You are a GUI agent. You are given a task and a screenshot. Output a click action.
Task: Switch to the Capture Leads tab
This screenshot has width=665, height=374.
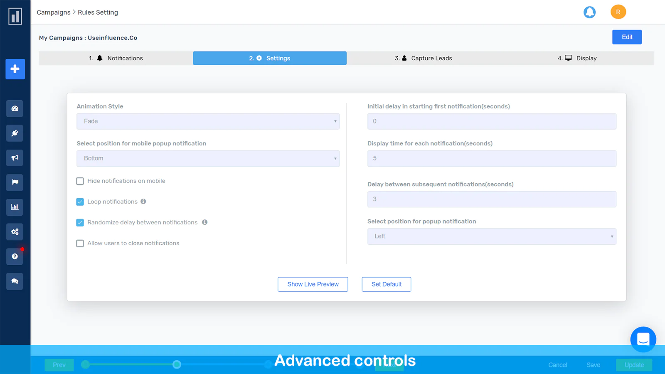(x=424, y=58)
